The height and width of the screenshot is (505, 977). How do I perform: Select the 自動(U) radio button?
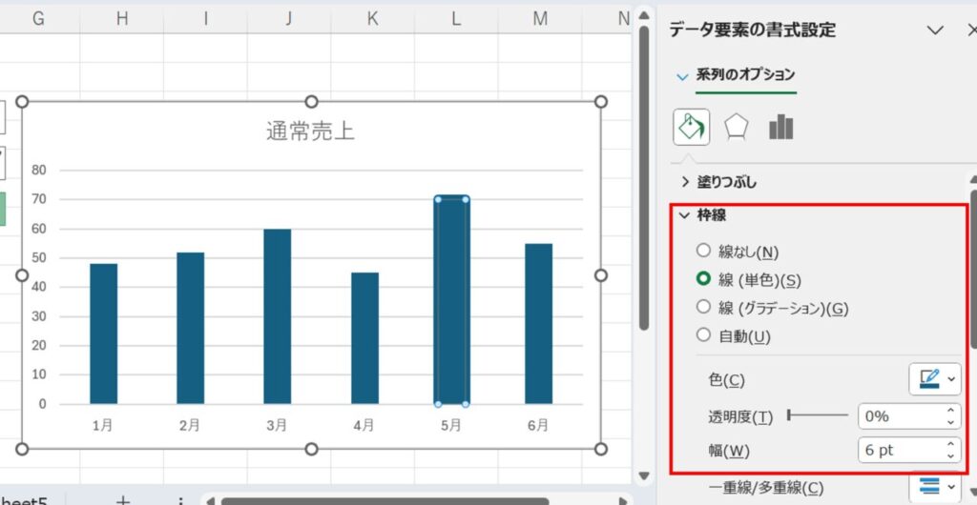coord(703,335)
